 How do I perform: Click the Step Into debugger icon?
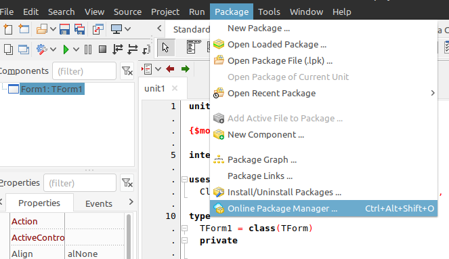(117, 49)
